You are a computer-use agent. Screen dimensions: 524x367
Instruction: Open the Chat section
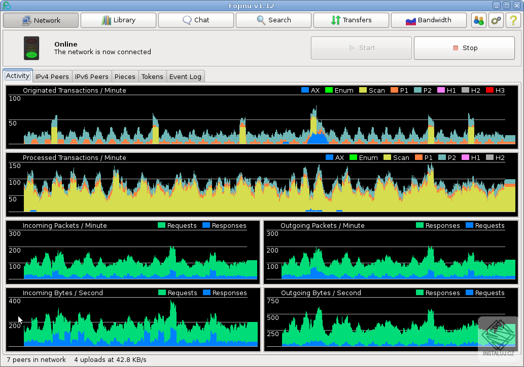(x=196, y=20)
